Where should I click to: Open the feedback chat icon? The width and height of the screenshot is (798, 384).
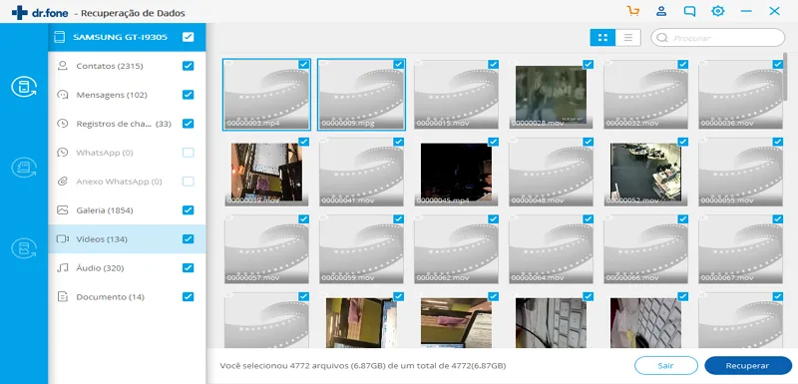pyautogui.click(x=689, y=11)
